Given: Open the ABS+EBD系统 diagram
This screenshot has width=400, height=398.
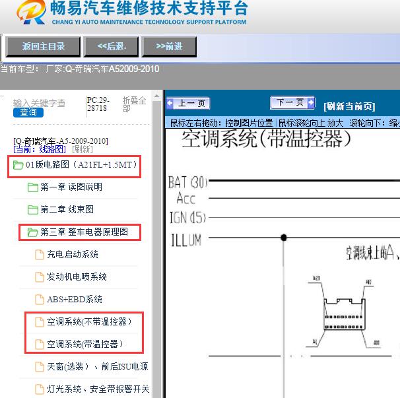Looking at the screenshot, I should tap(75, 299).
